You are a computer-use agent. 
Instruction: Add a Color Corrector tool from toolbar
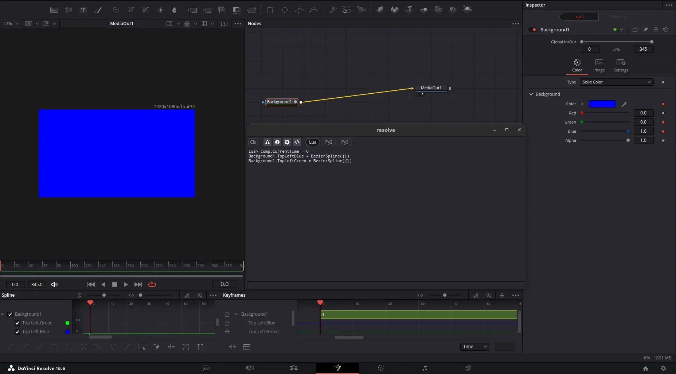point(116,10)
